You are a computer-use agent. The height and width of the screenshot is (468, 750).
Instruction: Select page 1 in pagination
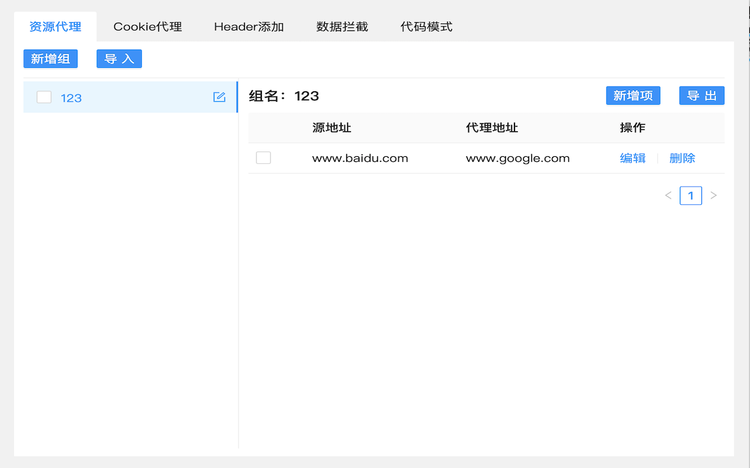click(x=691, y=195)
